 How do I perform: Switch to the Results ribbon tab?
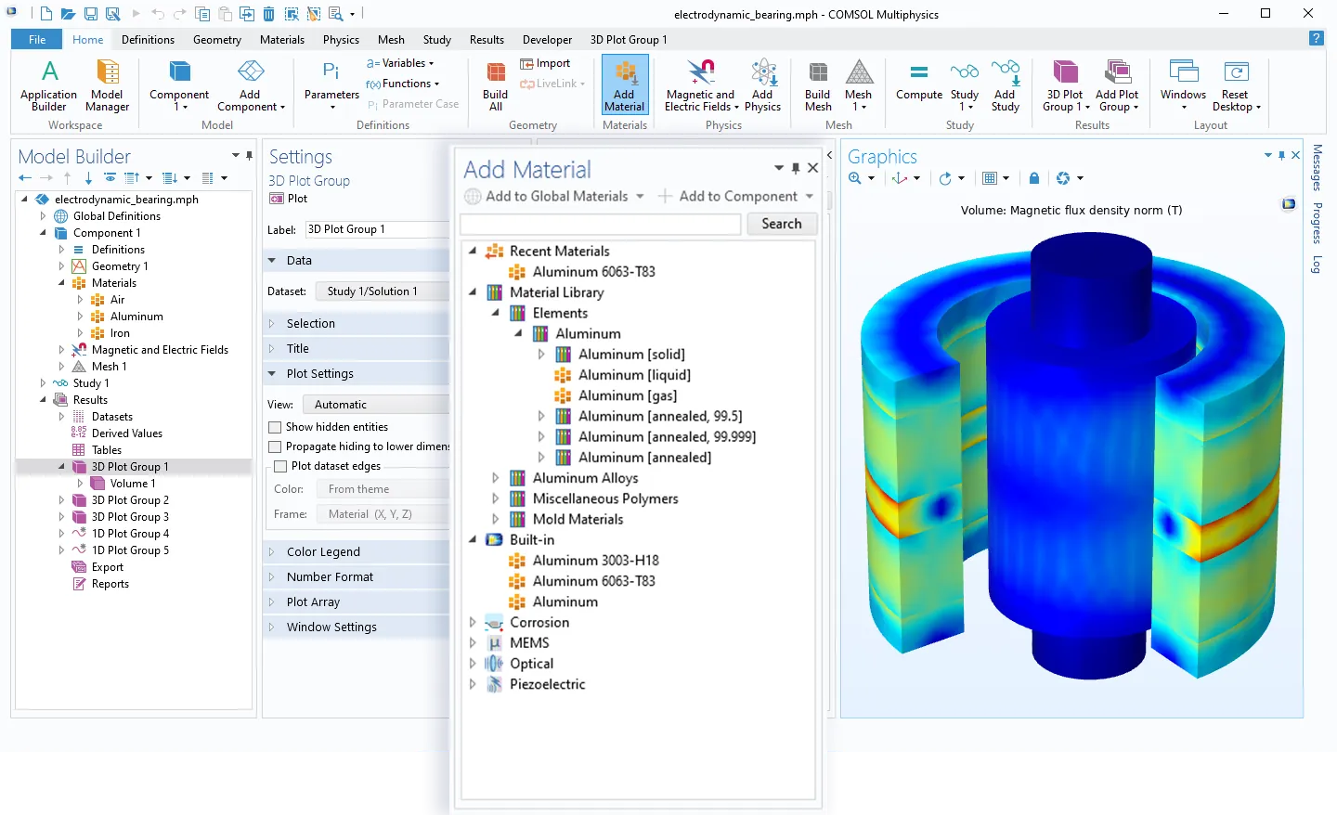tap(487, 40)
